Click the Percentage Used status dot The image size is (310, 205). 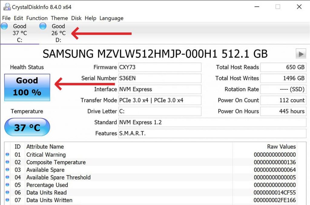click(x=8, y=185)
